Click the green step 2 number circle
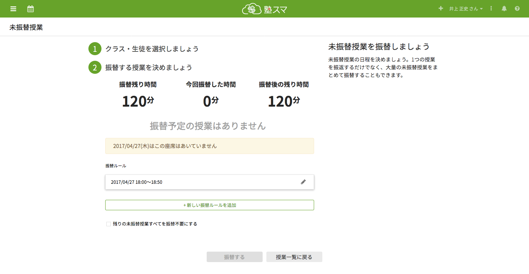Viewport: 529px width, 274px height. [x=95, y=67]
